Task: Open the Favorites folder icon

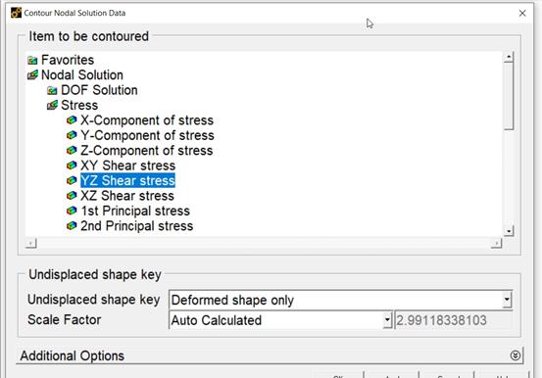Action: 32,60
